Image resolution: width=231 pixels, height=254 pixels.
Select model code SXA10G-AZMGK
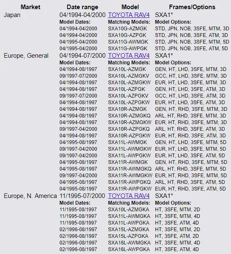pyautogui.click(x=128, y=29)
